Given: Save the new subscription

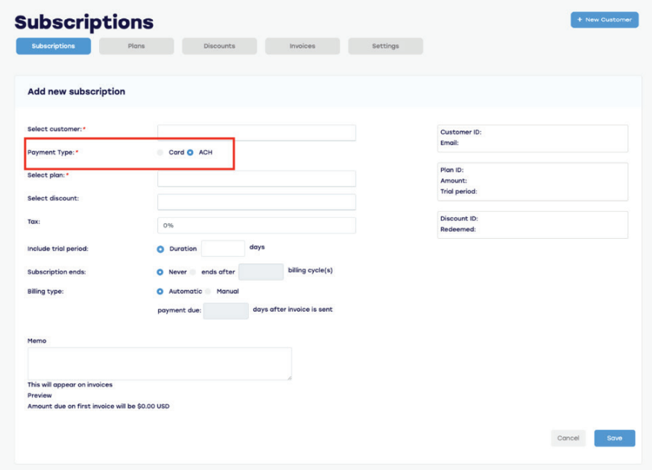Looking at the screenshot, I should pyautogui.click(x=614, y=438).
